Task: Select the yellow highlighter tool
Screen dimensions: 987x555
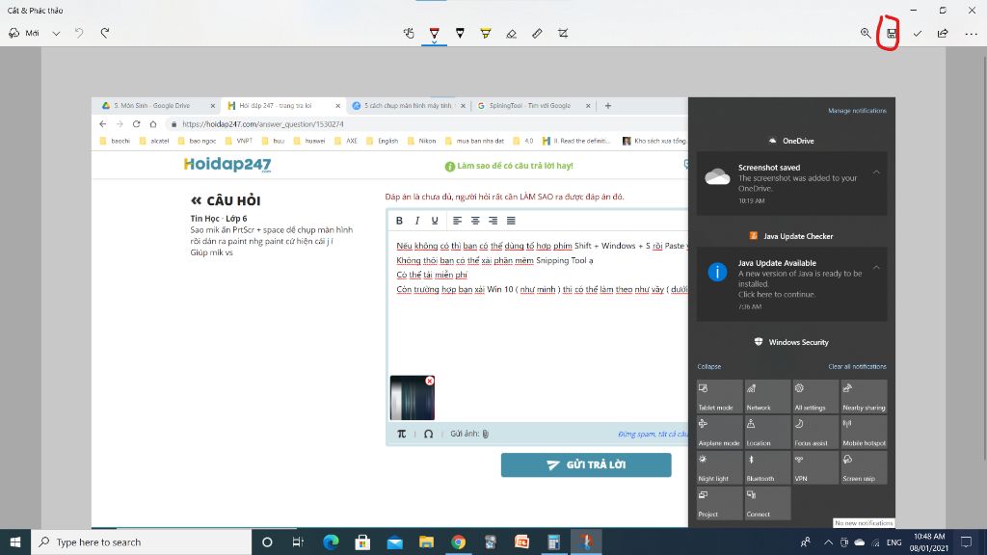Action: tap(486, 34)
